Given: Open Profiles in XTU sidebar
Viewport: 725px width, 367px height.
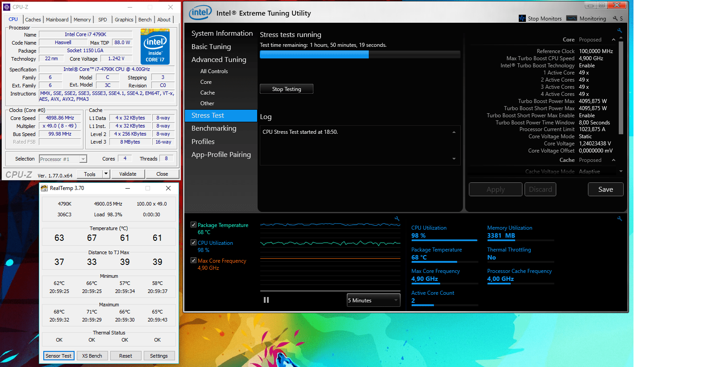Looking at the screenshot, I should (203, 142).
